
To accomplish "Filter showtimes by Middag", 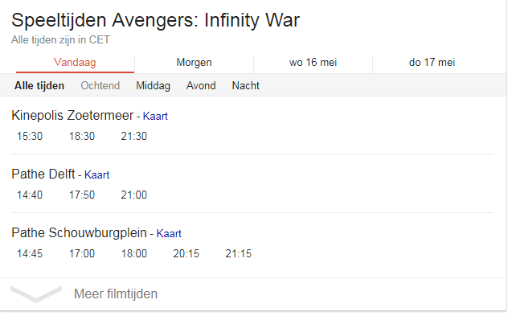I will pos(153,85).
